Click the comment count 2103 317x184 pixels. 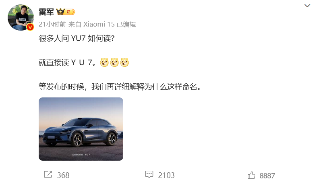[166, 175]
